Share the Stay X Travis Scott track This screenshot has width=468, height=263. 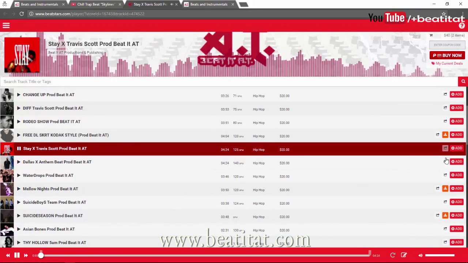pyautogui.click(x=445, y=148)
